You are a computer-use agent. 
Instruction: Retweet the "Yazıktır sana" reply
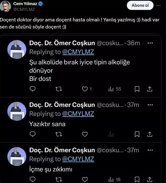click(59, 134)
